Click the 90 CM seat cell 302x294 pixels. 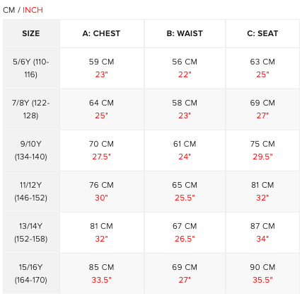tap(262, 273)
